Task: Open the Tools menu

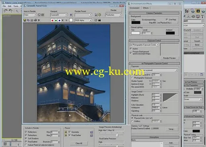Action: click(x=16, y=6)
